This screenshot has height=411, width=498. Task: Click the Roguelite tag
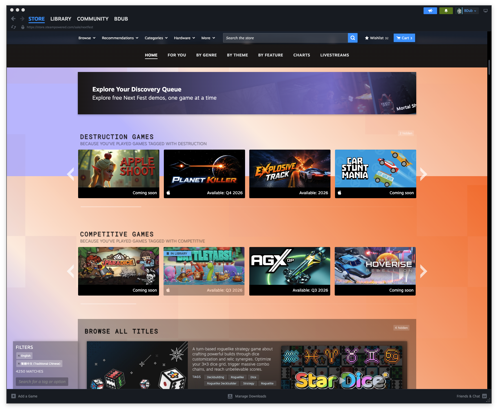(267, 383)
